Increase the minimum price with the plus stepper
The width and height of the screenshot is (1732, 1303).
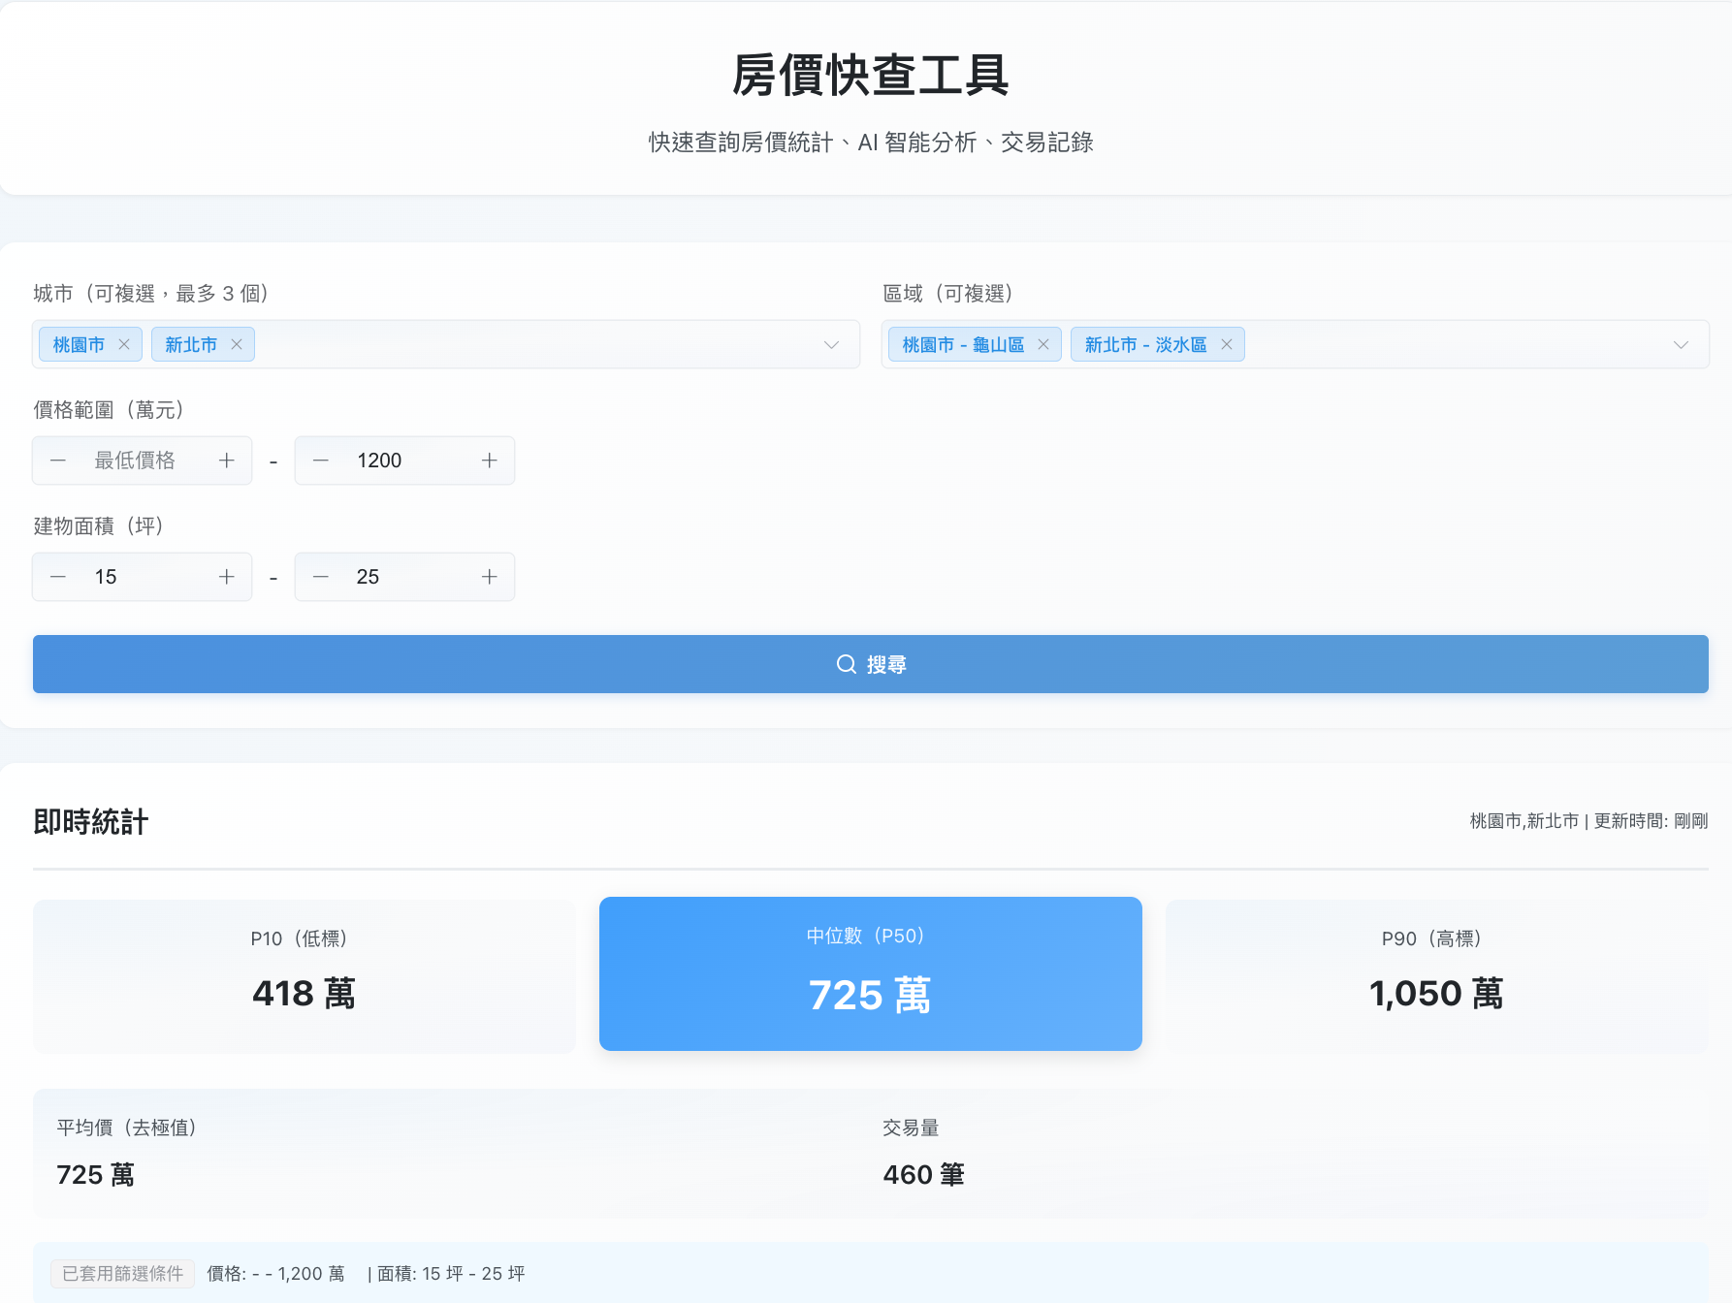click(x=226, y=461)
